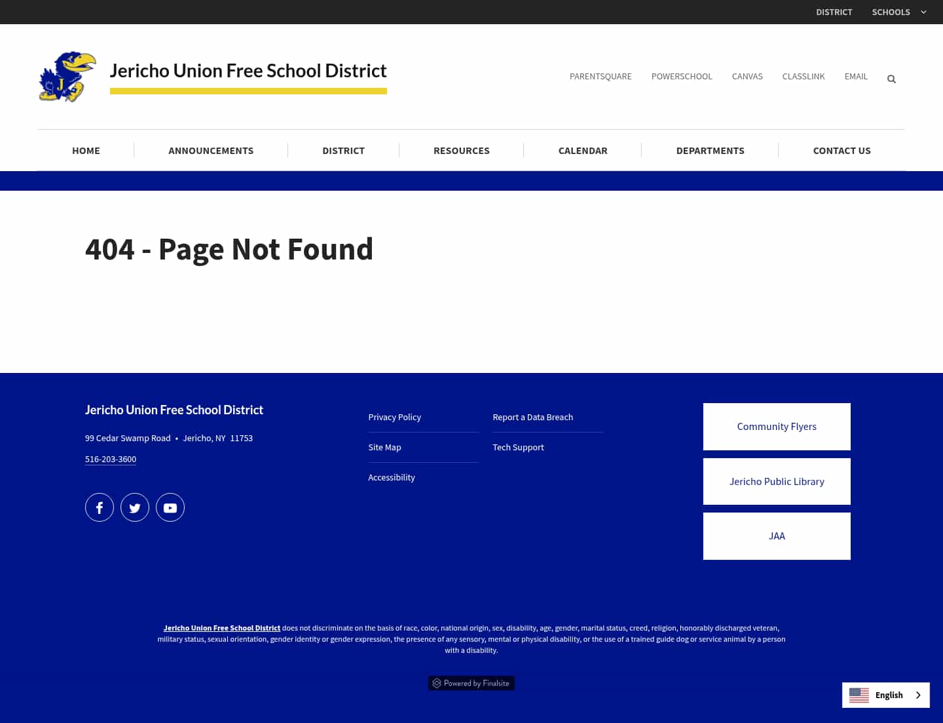This screenshot has width=943, height=723.
Task: Open the Email link
Action: click(856, 76)
